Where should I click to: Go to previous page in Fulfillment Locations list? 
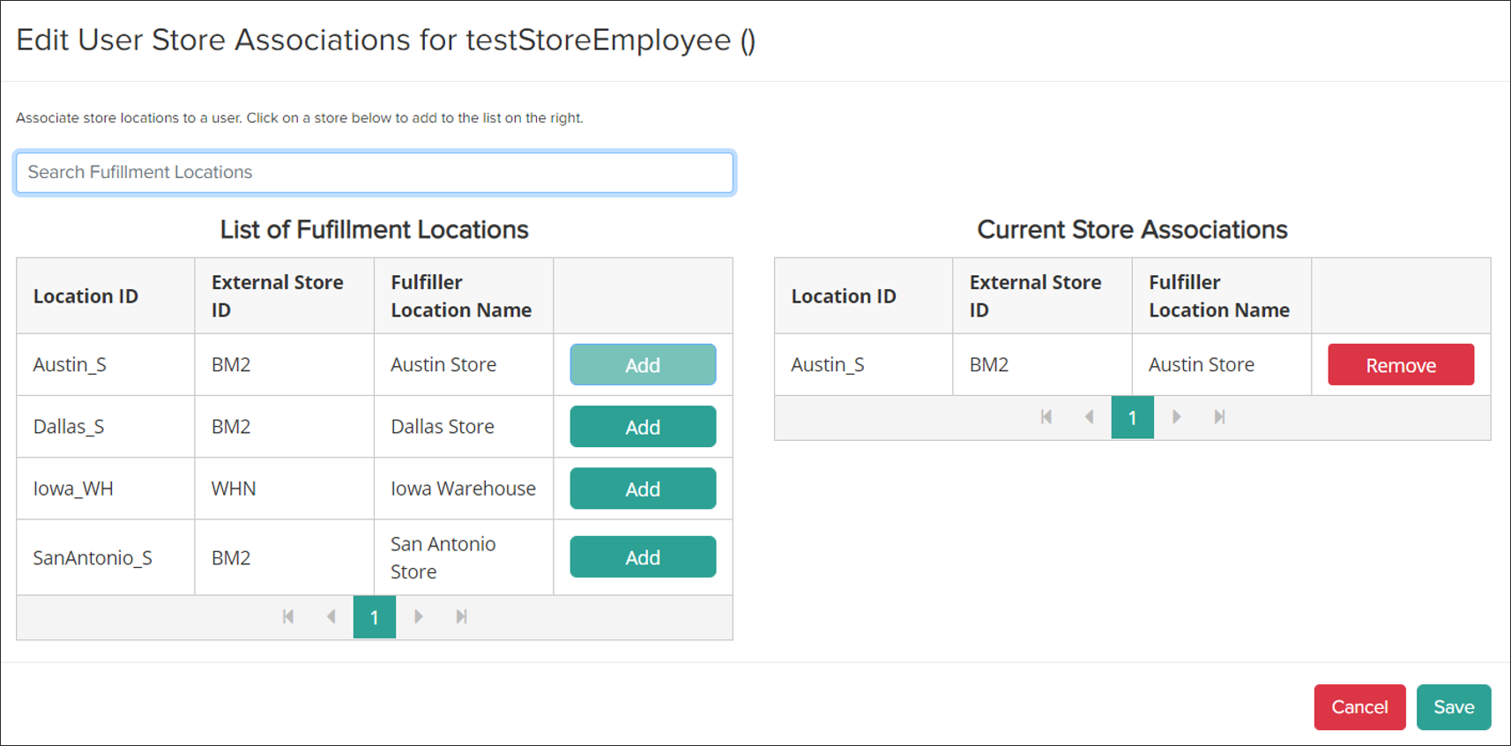coord(331,617)
